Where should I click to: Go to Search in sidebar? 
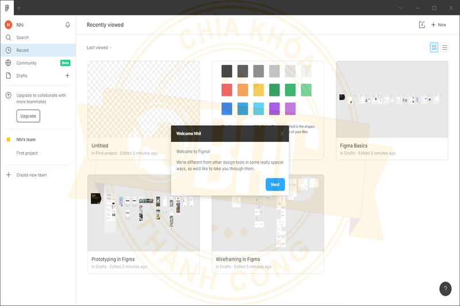(22, 37)
